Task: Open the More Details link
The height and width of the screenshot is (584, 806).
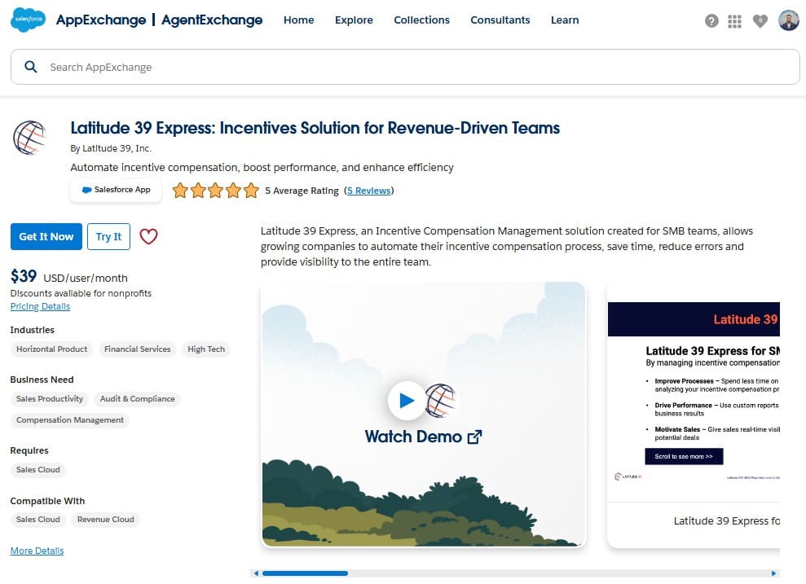Action: pyautogui.click(x=37, y=551)
